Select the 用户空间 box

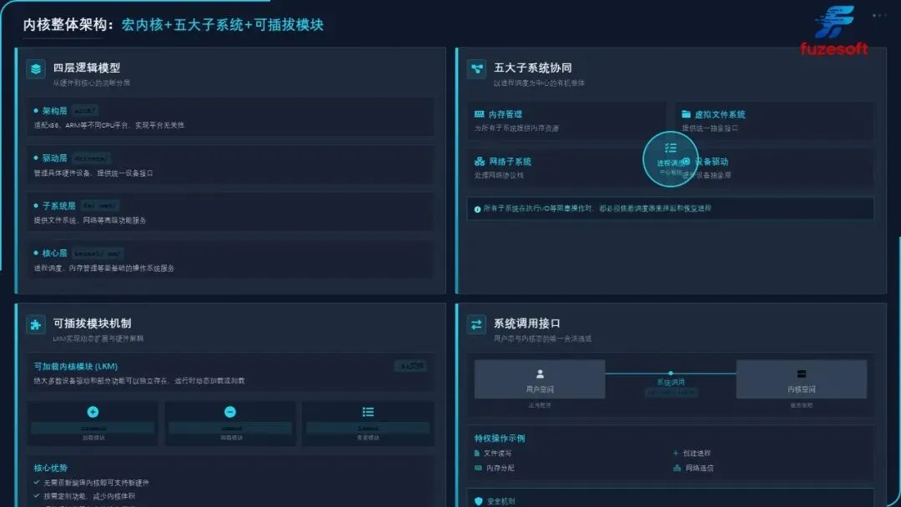pyautogui.click(x=540, y=379)
